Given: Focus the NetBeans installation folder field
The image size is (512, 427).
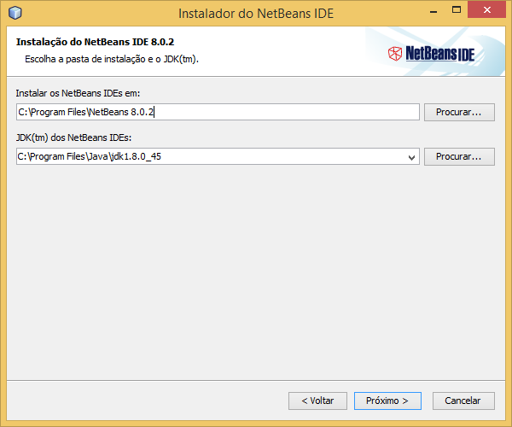Looking at the screenshot, I should [218, 112].
